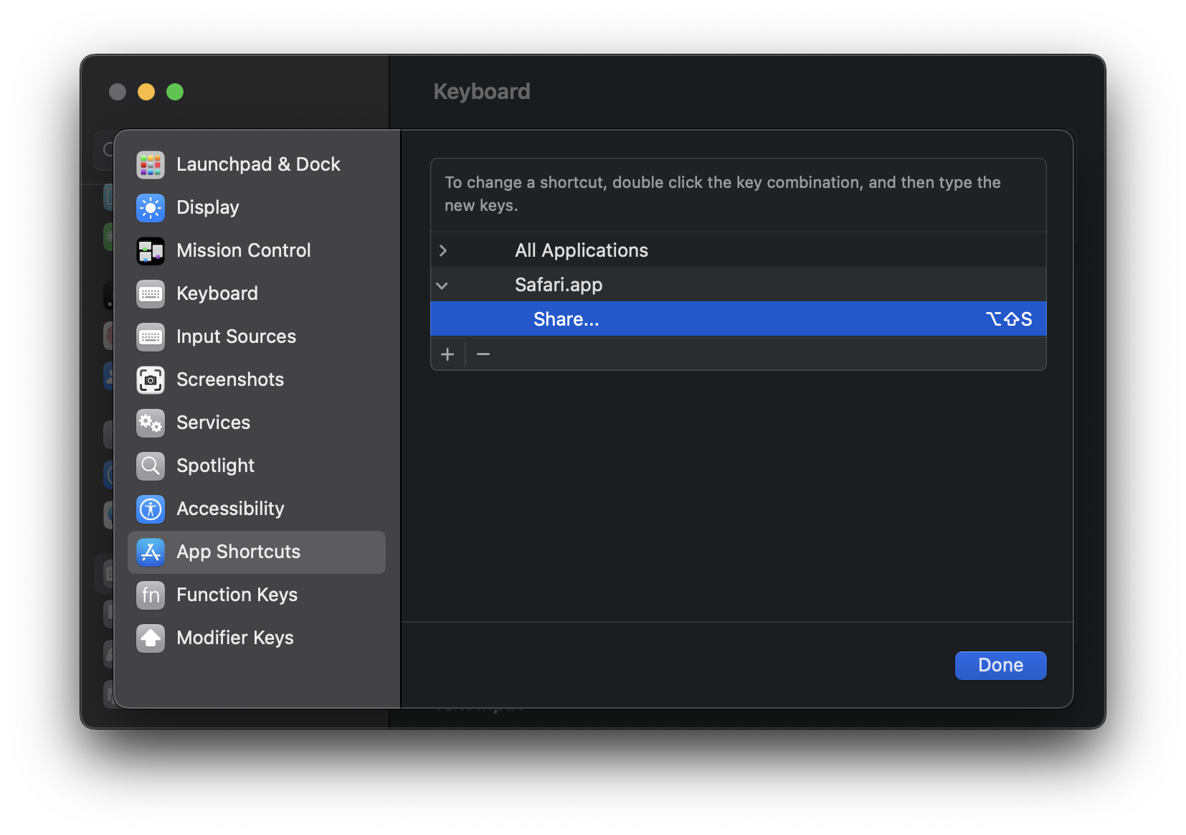Select Display in the sidebar list
The height and width of the screenshot is (835, 1186).
(257, 207)
